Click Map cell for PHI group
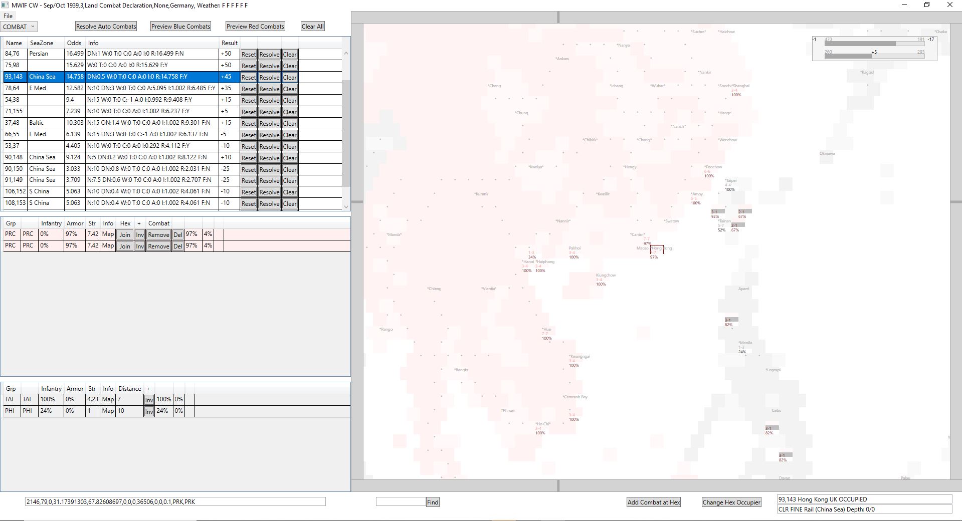 pyautogui.click(x=108, y=411)
